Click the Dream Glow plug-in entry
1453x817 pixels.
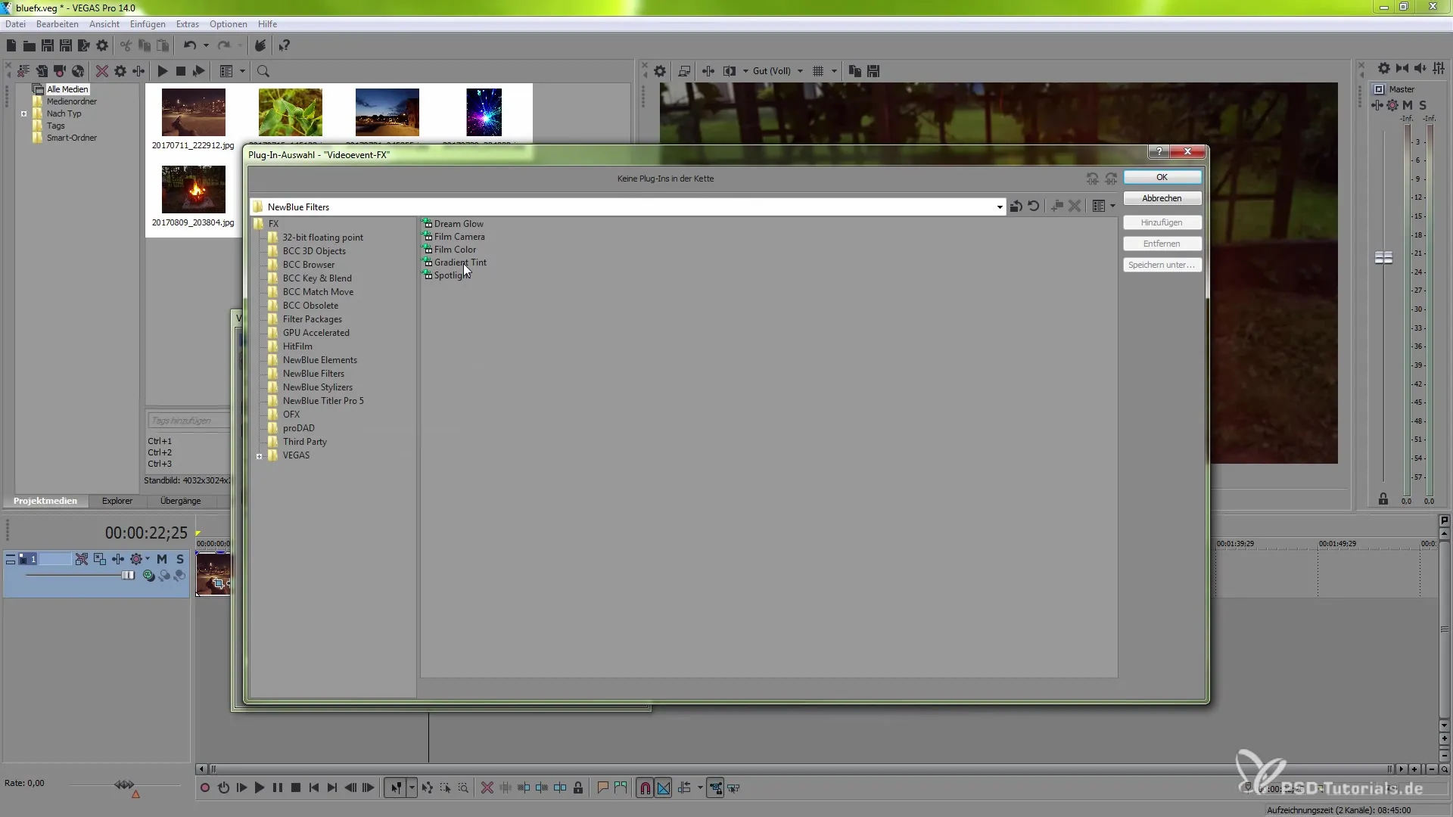click(458, 224)
